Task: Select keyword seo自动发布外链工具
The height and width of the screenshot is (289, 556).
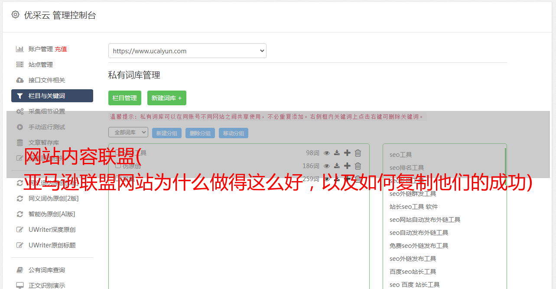Action: coord(419,233)
